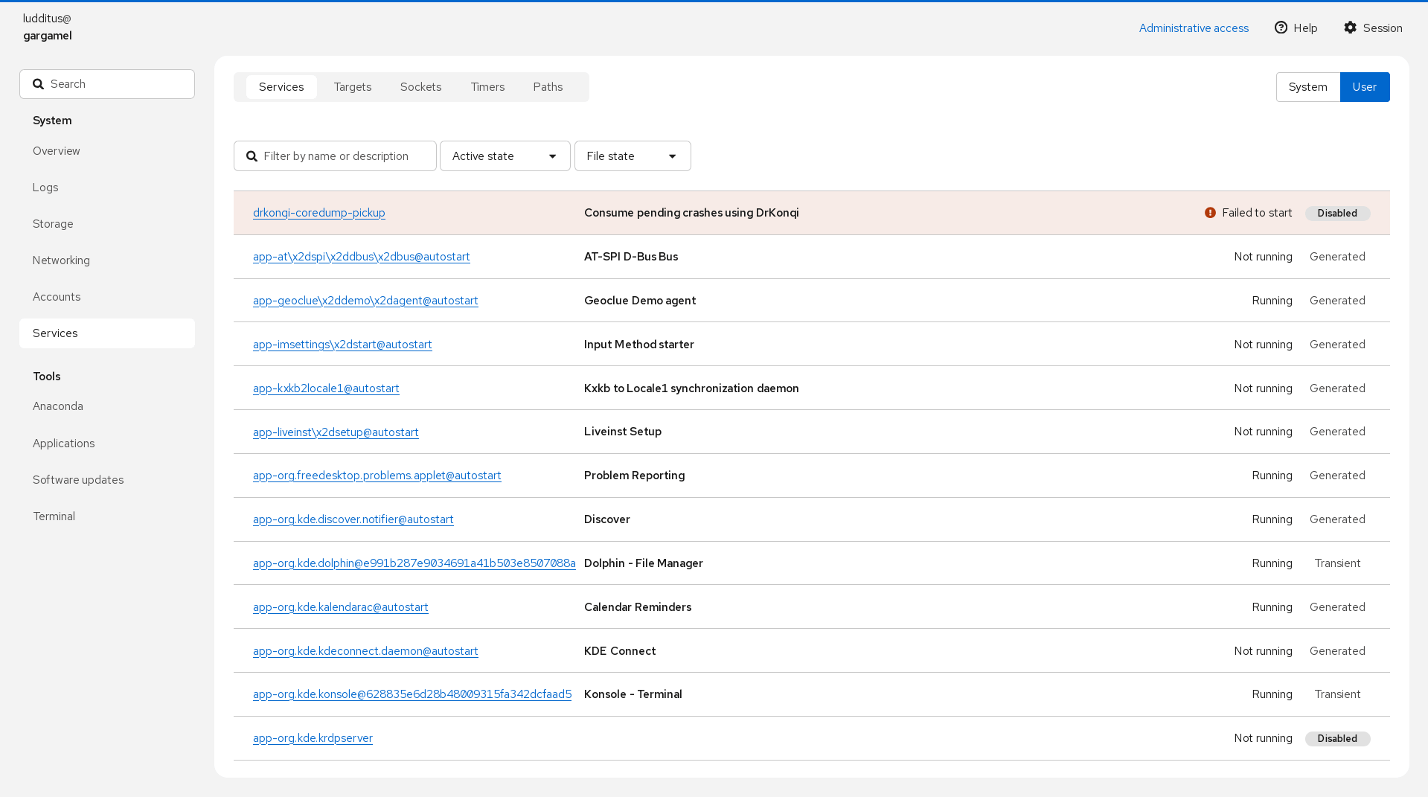The height and width of the screenshot is (797, 1428).
Task: Click Administrative access link
Action: pyautogui.click(x=1194, y=28)
